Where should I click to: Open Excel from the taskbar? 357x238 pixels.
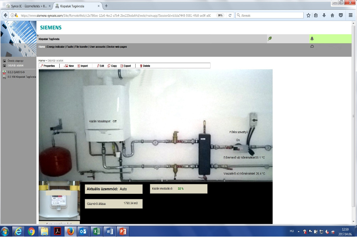97,232
